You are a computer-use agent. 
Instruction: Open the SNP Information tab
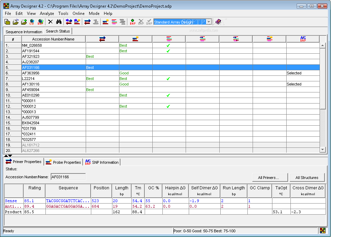102,162
